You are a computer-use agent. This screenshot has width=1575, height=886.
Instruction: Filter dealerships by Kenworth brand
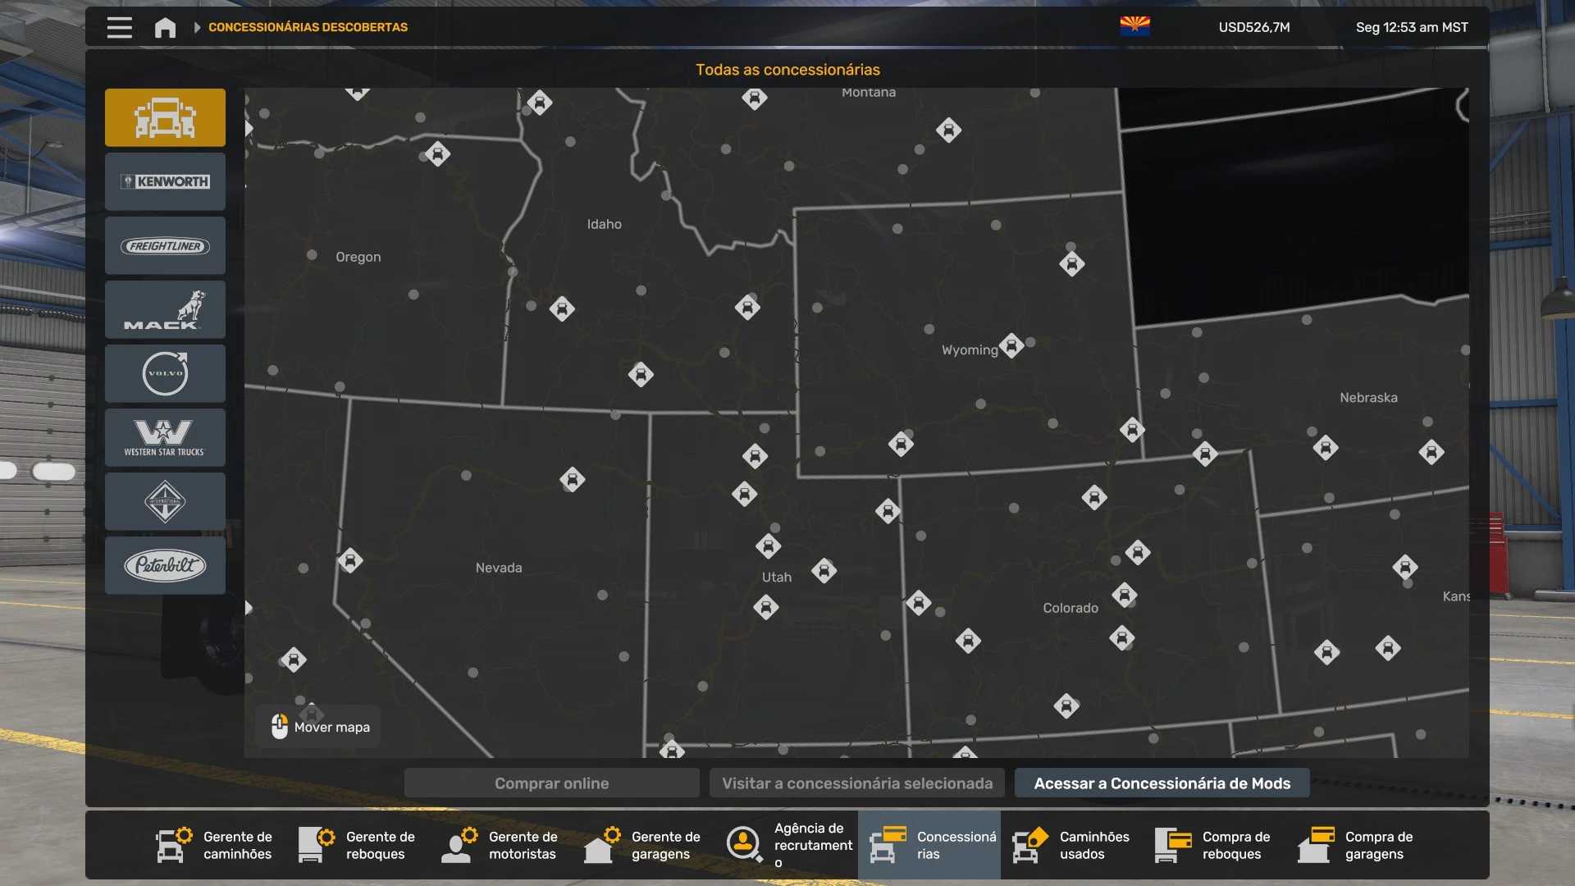click(165, 181)
